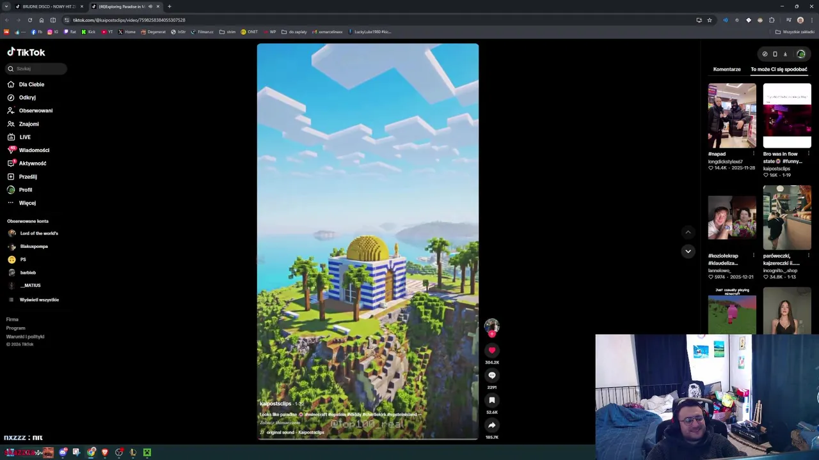Open Minecraft creeper taskbar icon

pos(147,452)
